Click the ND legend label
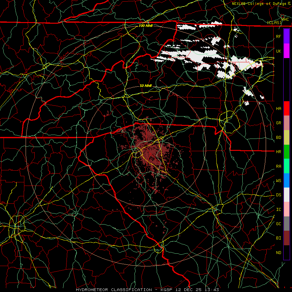The image size is (292, 292). coord(278,253)
